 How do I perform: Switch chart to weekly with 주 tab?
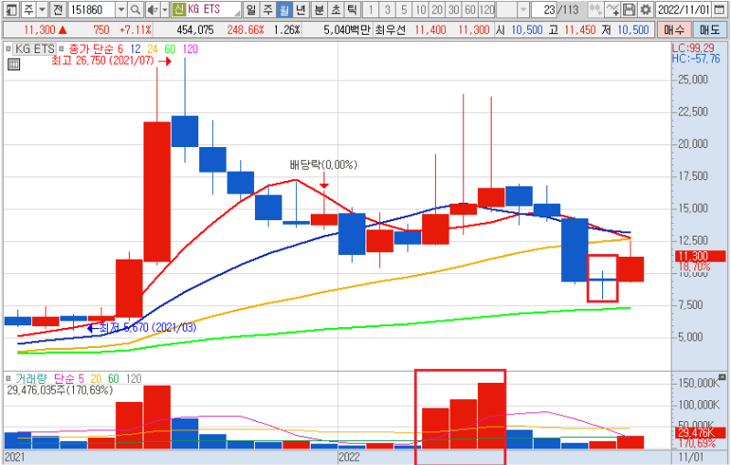268,9
